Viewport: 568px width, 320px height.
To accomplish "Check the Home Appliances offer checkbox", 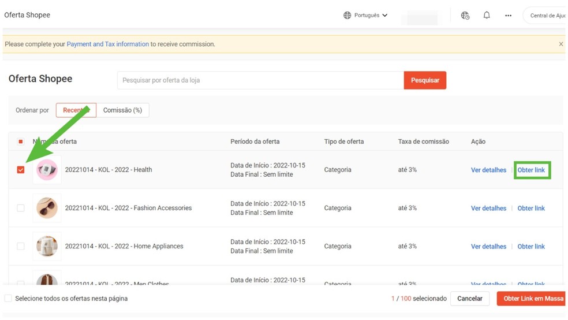I will 21,246.
